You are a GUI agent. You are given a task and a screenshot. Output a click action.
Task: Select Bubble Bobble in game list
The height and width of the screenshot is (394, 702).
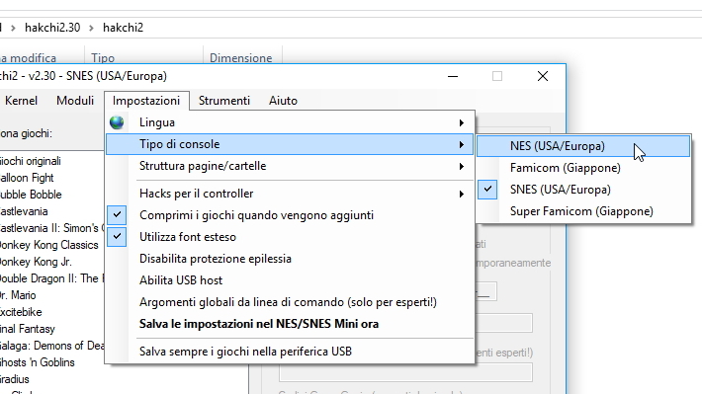coord(31,195)
